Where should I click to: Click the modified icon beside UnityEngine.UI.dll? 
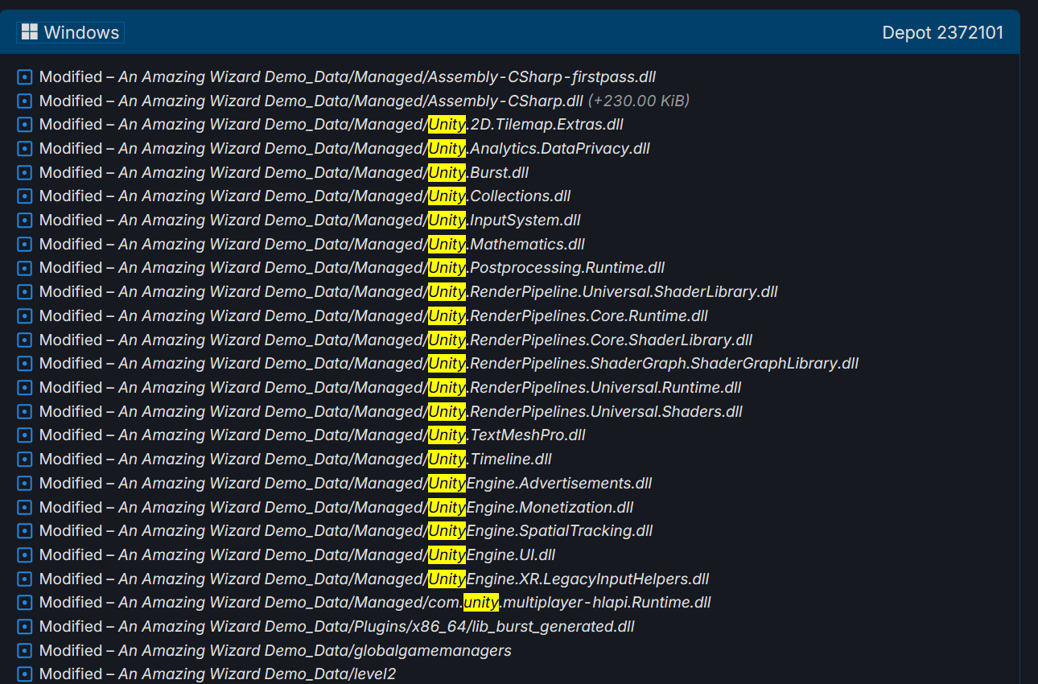24,555
